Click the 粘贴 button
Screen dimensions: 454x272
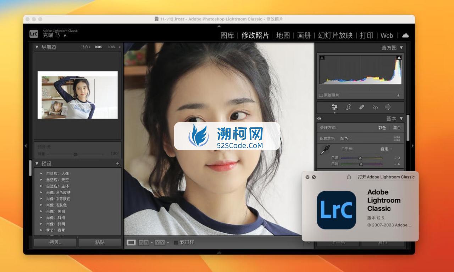click(x=100, y=242)
